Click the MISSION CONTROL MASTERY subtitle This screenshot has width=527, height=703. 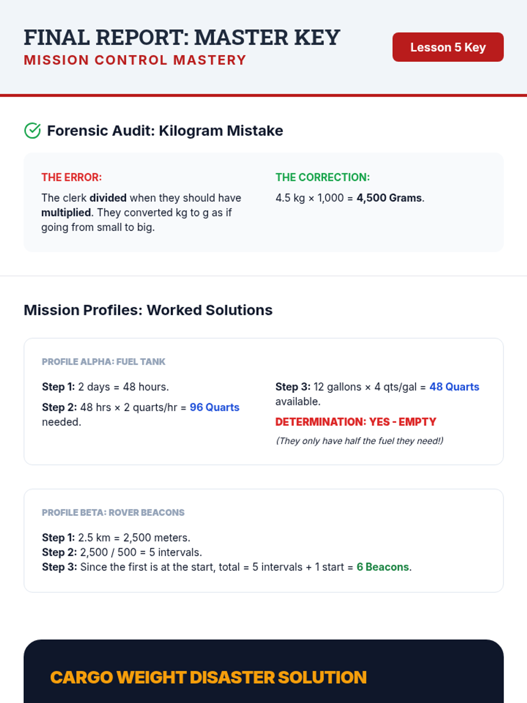135,60
